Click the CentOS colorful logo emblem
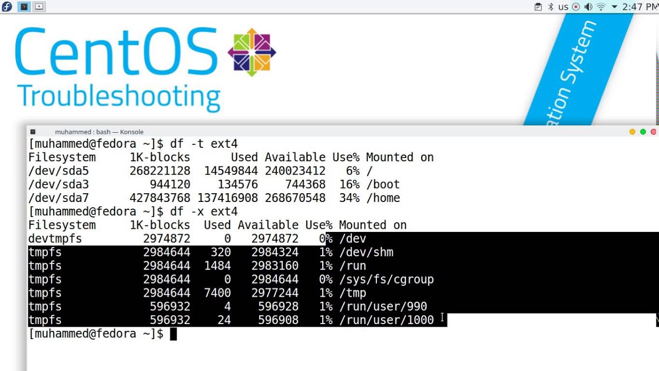The image size is (659, 371). (x=252, y=52)
